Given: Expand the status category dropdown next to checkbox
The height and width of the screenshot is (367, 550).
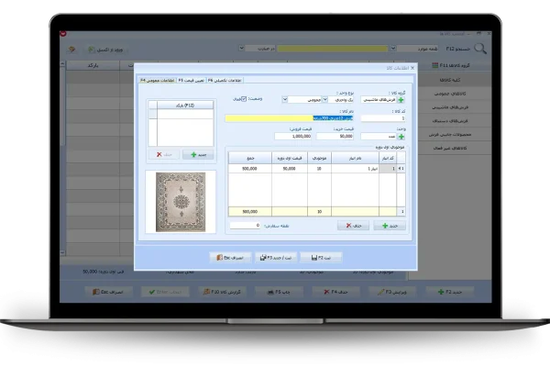Looking at the screenshot, I should pyautogui.click(x=284, y=99).
